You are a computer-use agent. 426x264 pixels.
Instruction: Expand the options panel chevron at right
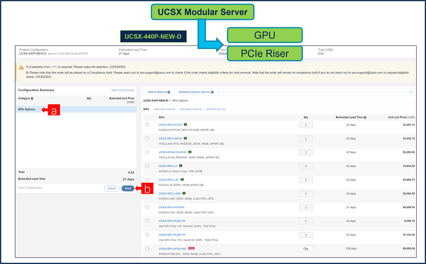click(x=411, y=92)
